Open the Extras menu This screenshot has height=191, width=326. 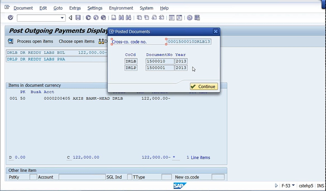coord(75,8)
